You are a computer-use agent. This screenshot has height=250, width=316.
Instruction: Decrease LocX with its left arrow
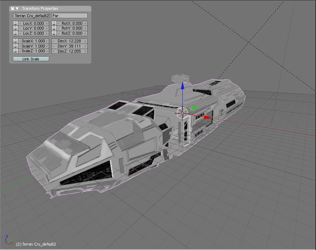20,23
